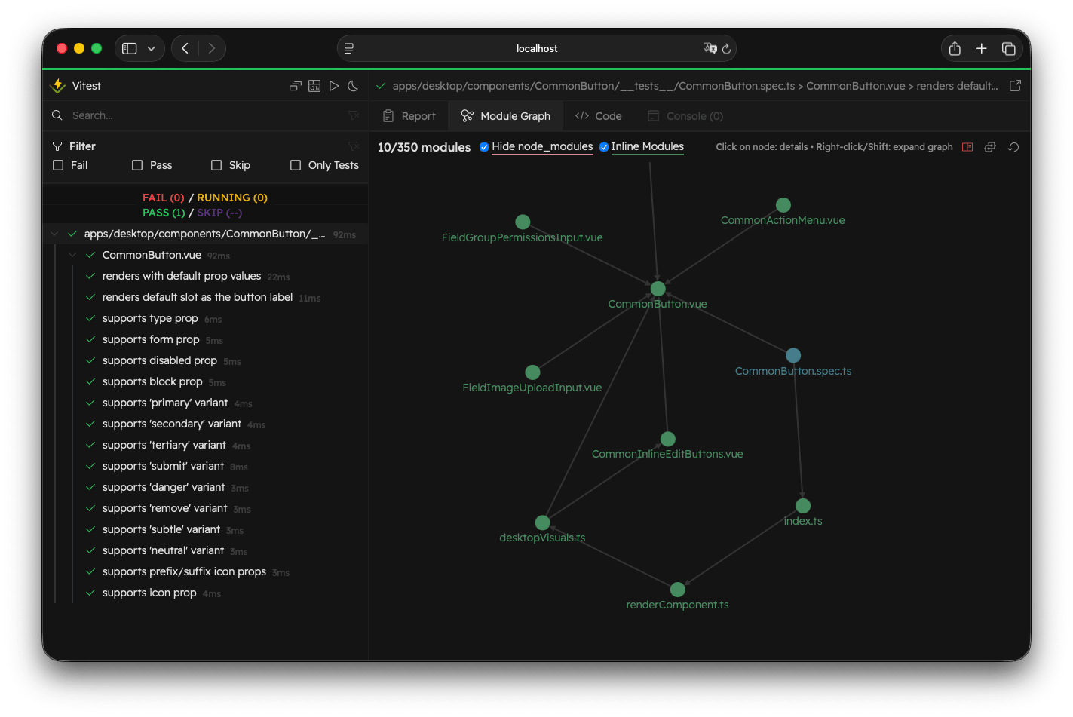Check the Only Tests filter option
Image resolution: width=1073 pixels, height=717 pixels.
pos(296,165)
